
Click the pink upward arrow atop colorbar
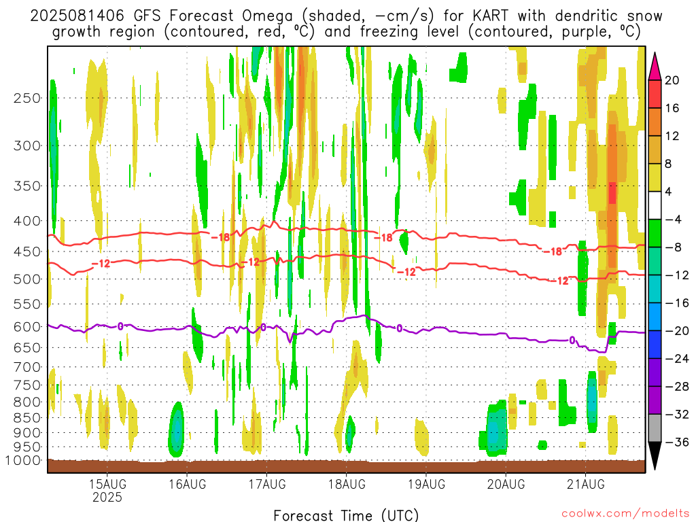(x=655, y=66)
